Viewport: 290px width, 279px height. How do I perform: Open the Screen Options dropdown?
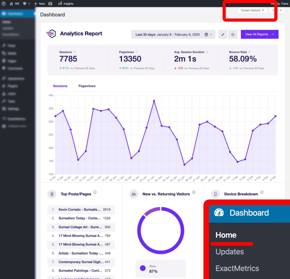click(252, 10)
